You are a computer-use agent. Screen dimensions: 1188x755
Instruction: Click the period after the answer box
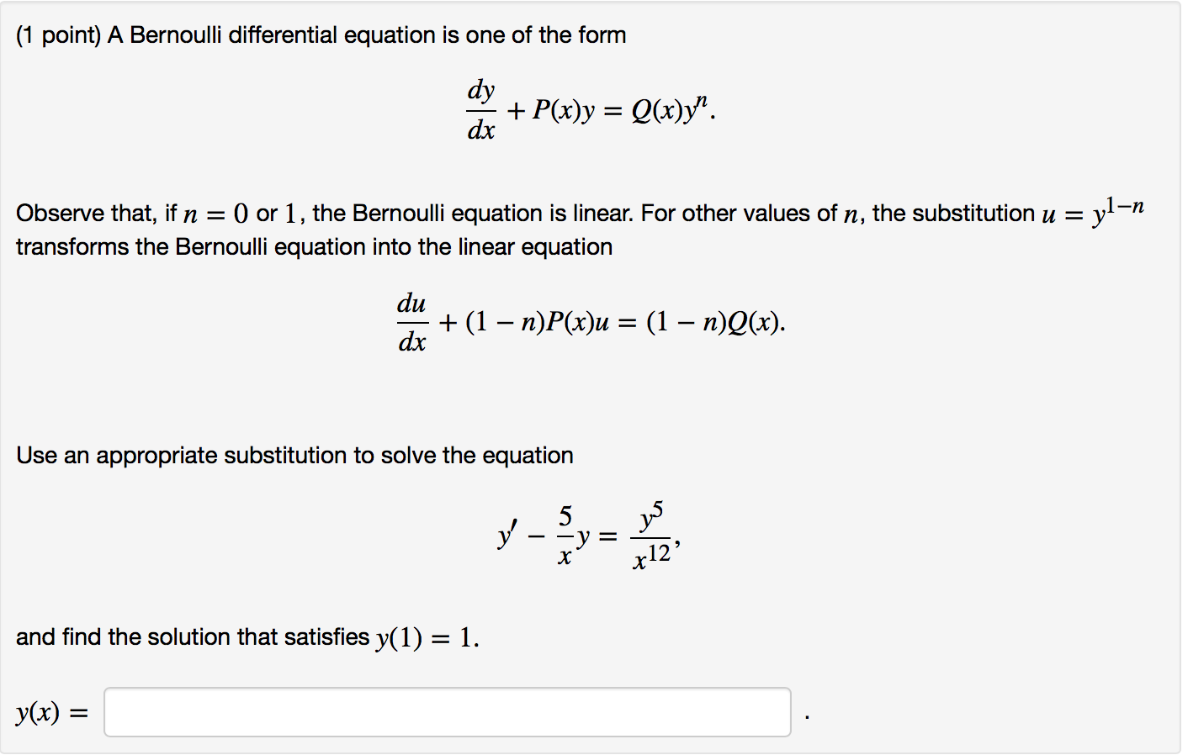(x=807, y=716)
